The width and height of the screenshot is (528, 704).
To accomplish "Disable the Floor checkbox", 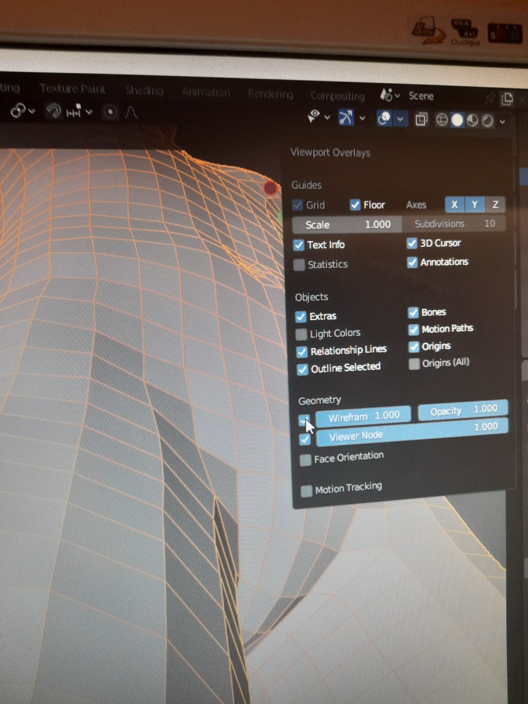I will click(355, 205).
